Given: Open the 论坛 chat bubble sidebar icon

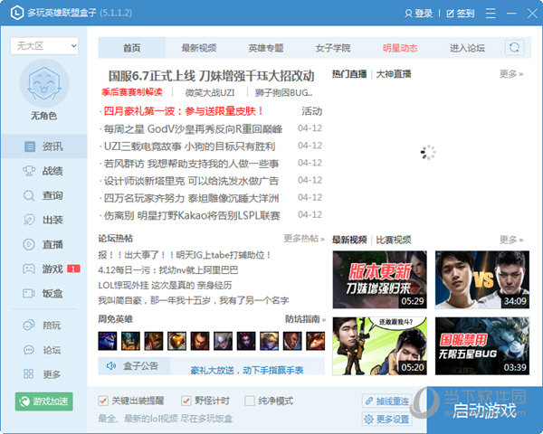Looking at the screenshot, I should pyautogui.click(x=29, y=350).
